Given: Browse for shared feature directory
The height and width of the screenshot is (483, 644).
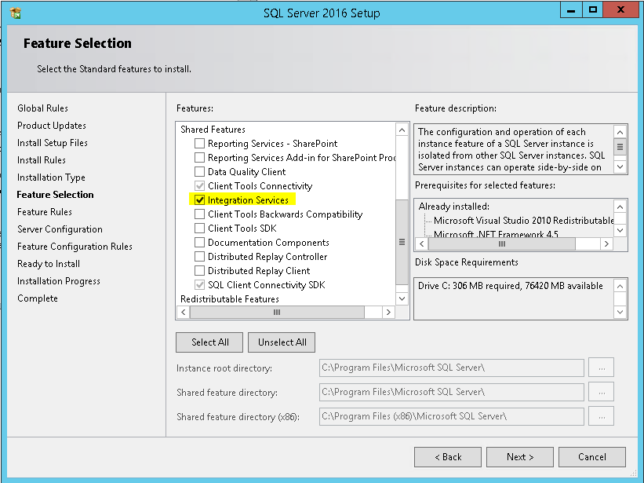Looking at the screenshot, I should pyautogui.click(x=602, y=392).
